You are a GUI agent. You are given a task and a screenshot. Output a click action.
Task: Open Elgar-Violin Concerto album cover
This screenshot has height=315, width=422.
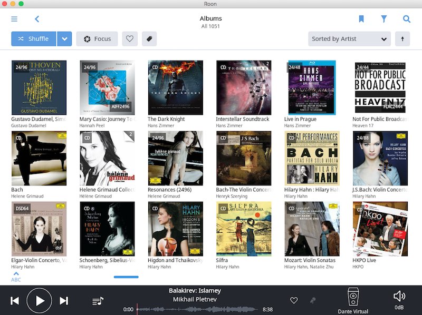click(x=39, y=229)
